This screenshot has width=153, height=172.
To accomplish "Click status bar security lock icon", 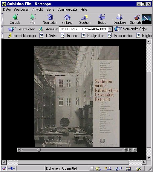I will coord(4,168).
